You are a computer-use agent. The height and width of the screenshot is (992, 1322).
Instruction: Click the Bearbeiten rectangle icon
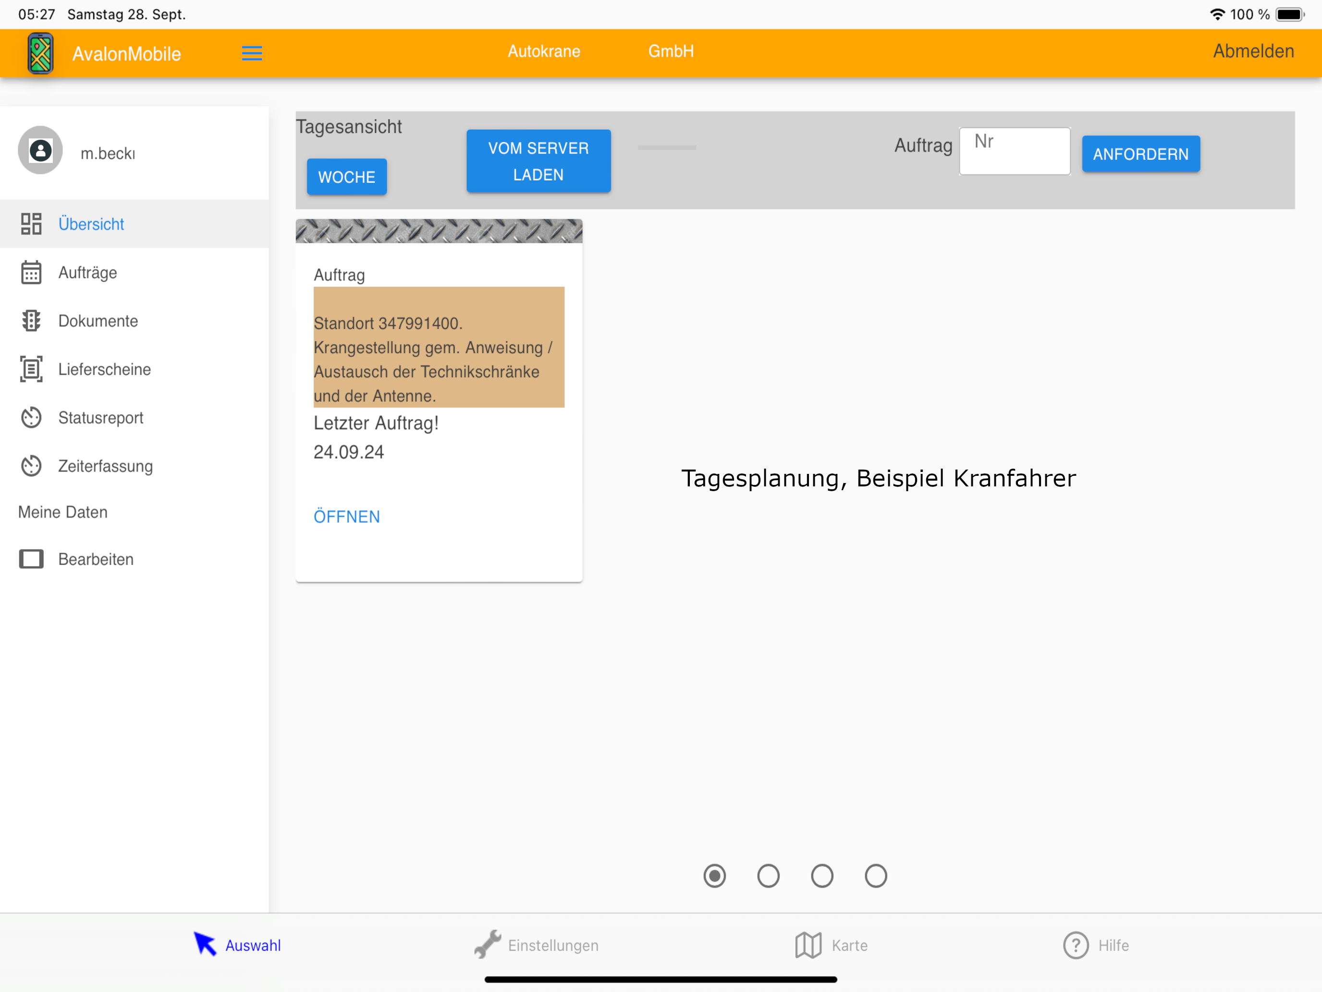tap(31, 559)
